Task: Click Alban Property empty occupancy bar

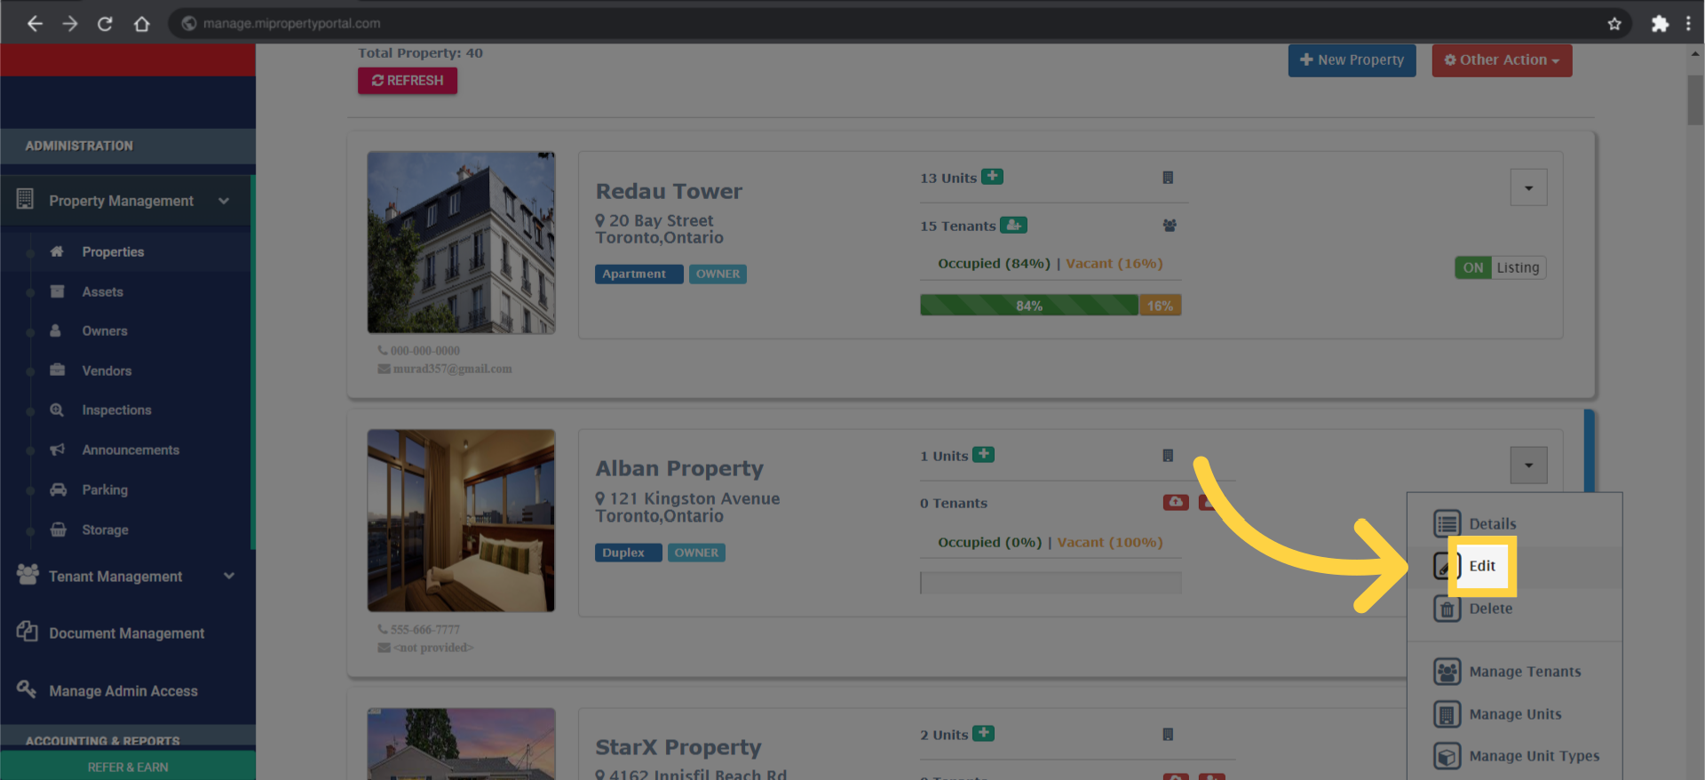Action: [1051, 583]
